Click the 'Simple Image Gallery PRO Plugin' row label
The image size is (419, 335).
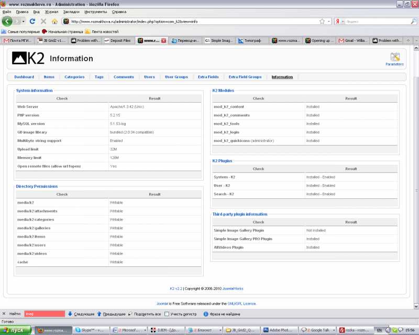pyautogui.click(x=243, y=239)
